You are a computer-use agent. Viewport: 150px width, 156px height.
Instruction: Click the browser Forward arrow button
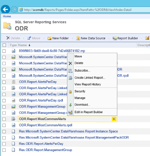point(14,10)
